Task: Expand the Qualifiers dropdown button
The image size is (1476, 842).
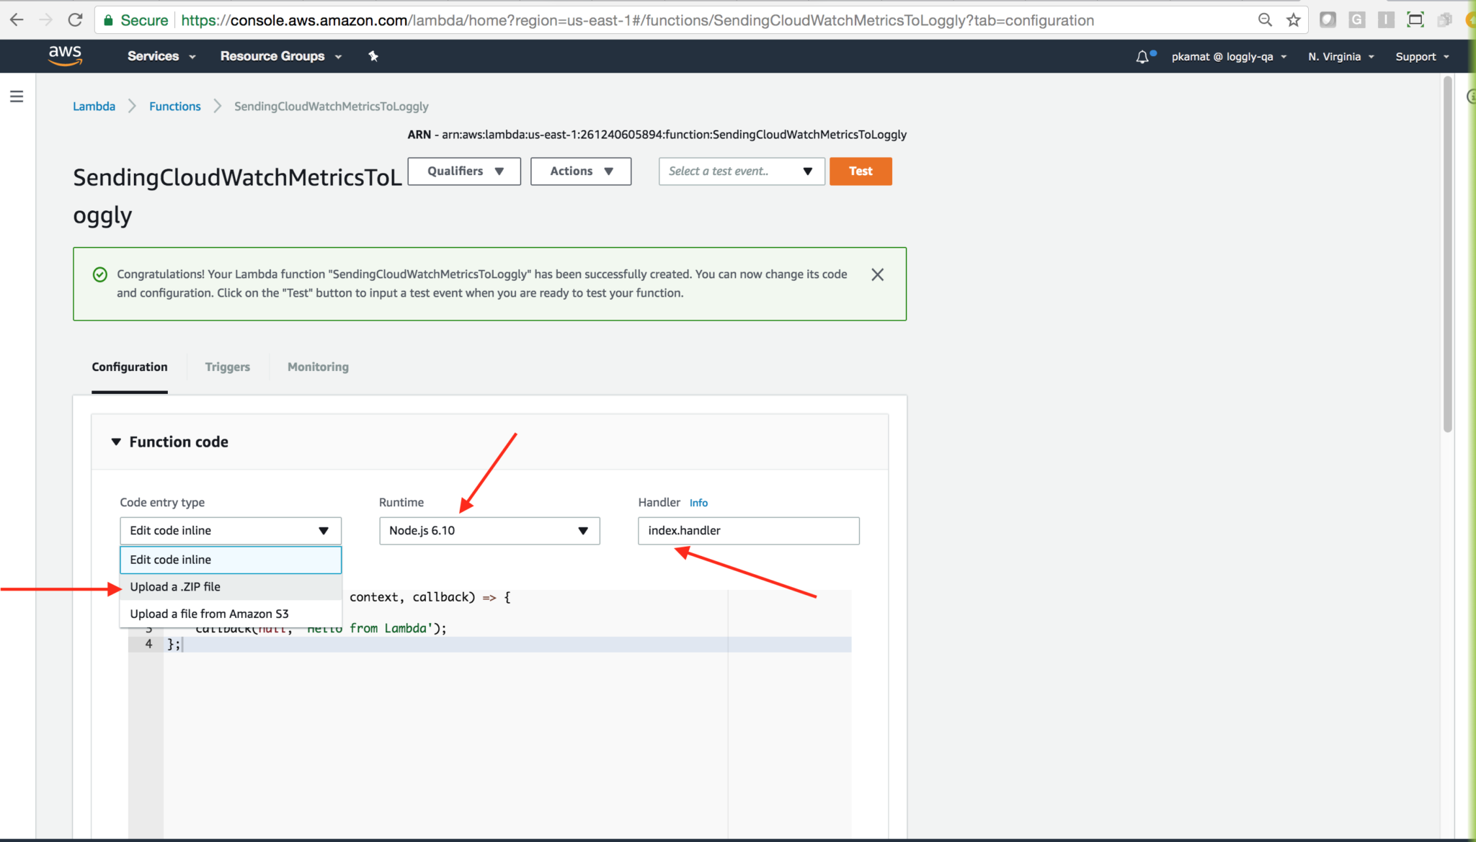Action: pos(464,171)
